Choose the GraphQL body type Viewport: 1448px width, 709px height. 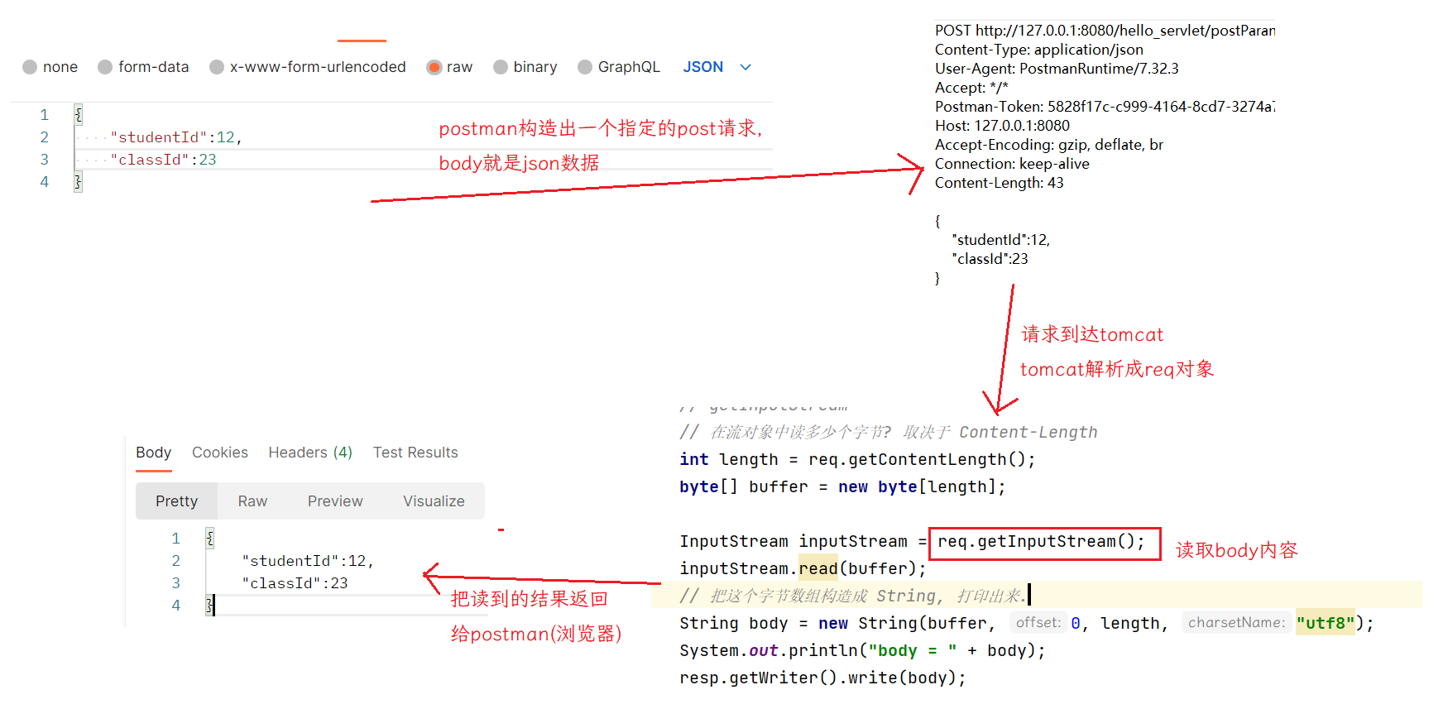pyautogui.click(x=585, y=67)
